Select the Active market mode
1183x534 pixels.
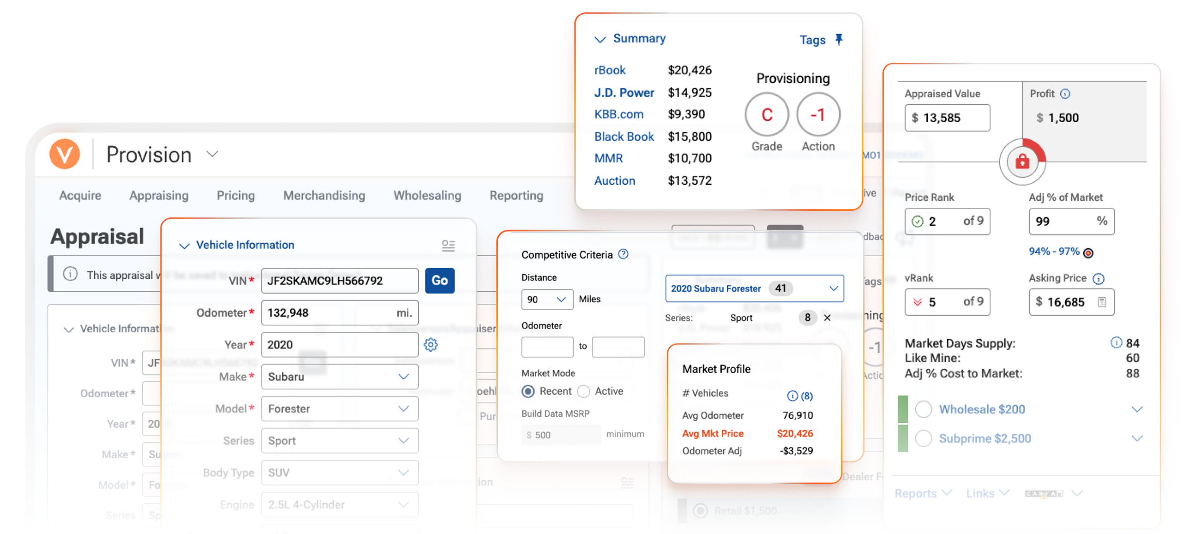pyautogui.click(x=583, y=391)
